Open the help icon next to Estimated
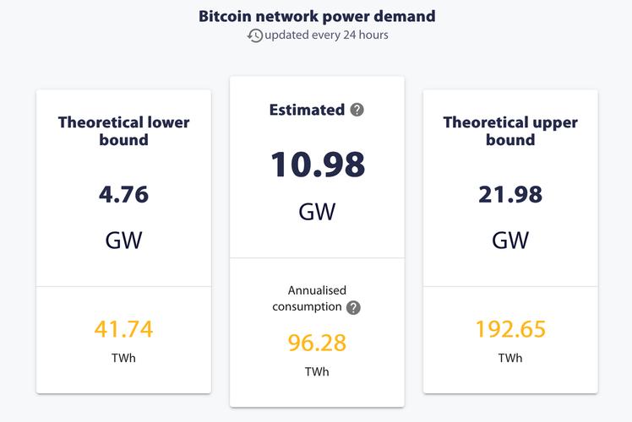Image resolution: width=632 pixels, height=422 pixels. 357,110
